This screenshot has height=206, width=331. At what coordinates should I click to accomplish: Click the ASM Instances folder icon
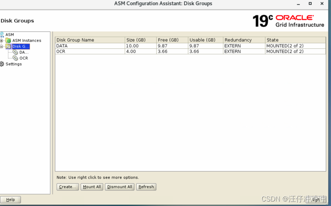point(8,40)
